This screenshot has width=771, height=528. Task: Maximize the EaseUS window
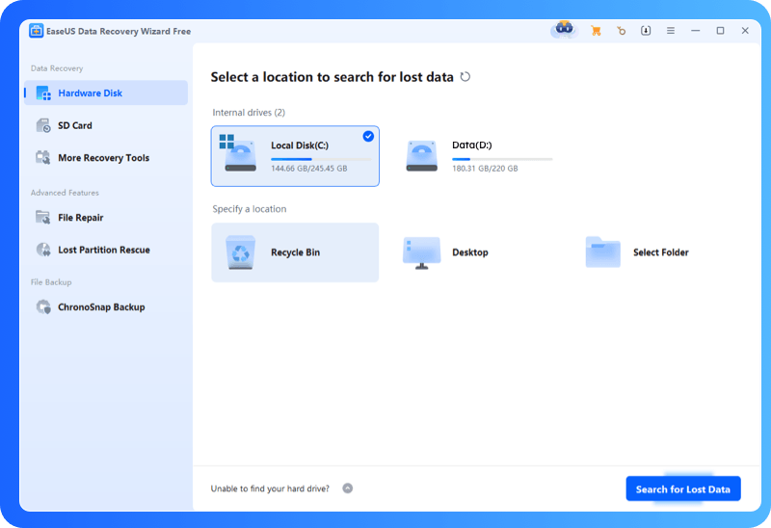pyautogui.click(x=720, y=31)
